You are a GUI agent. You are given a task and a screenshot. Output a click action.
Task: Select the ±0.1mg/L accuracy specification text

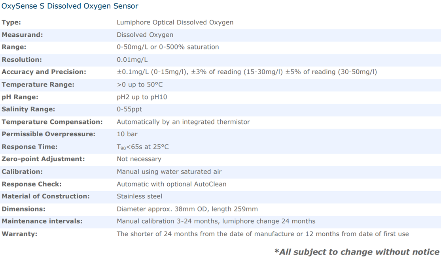(x=247, y=72)
